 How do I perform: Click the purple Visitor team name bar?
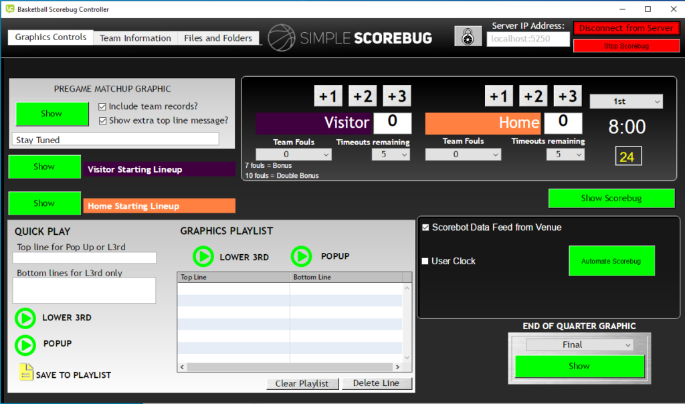(314, 123)
